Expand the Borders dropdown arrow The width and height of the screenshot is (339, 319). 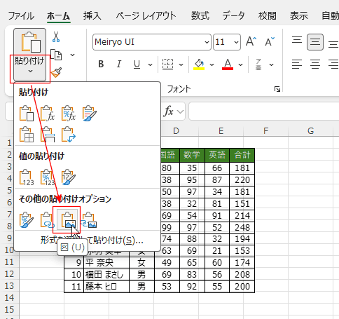(181, 65)
